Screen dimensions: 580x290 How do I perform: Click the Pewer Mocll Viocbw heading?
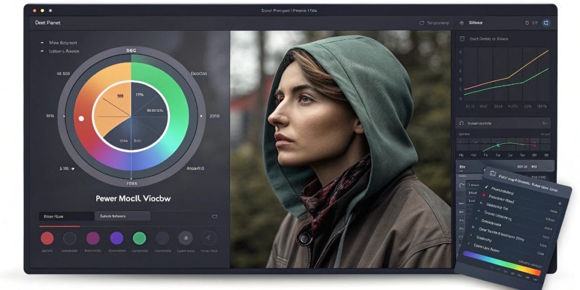133,198
